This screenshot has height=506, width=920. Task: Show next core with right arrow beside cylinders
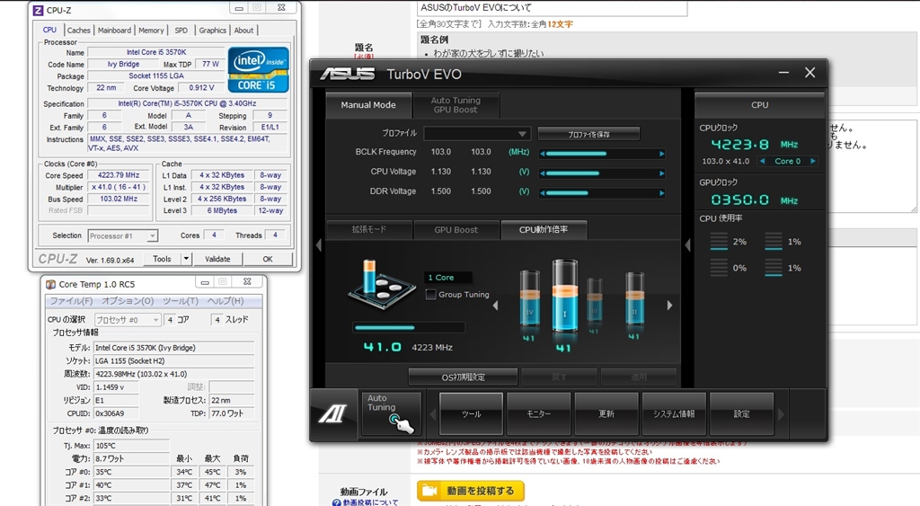[669, 306]
